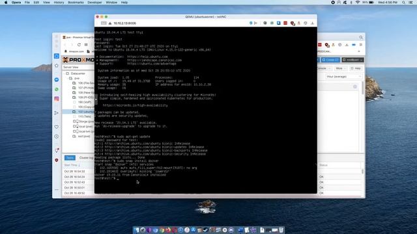Open the Wi-Fi status menu

click(x=358, y=3)
